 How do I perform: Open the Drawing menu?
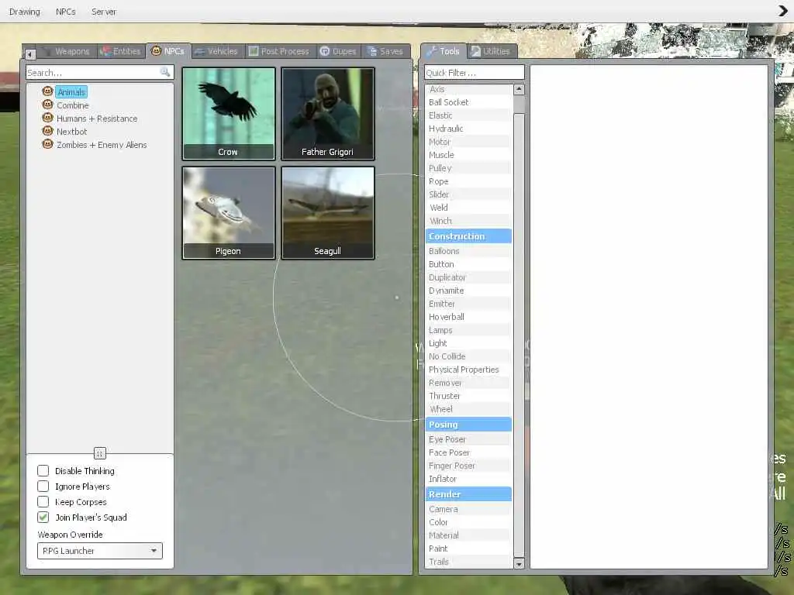coord(24,11)
